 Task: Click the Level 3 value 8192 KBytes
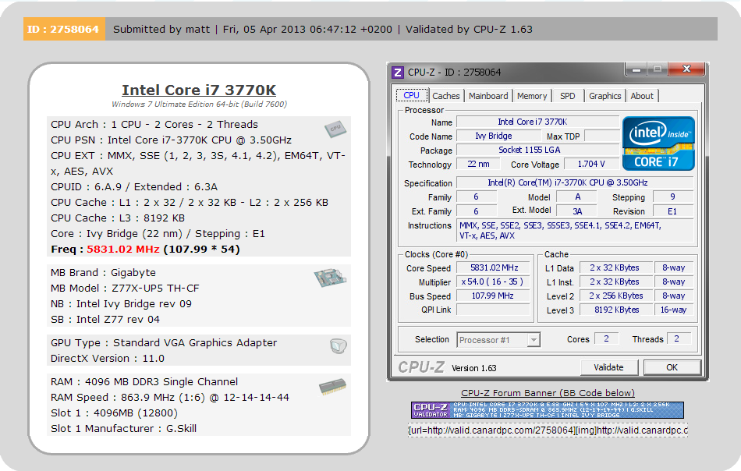[615, 310]
